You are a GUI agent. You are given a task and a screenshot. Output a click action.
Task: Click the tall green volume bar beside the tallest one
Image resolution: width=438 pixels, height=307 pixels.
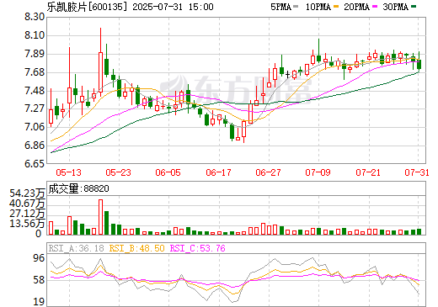pos(106,223)
